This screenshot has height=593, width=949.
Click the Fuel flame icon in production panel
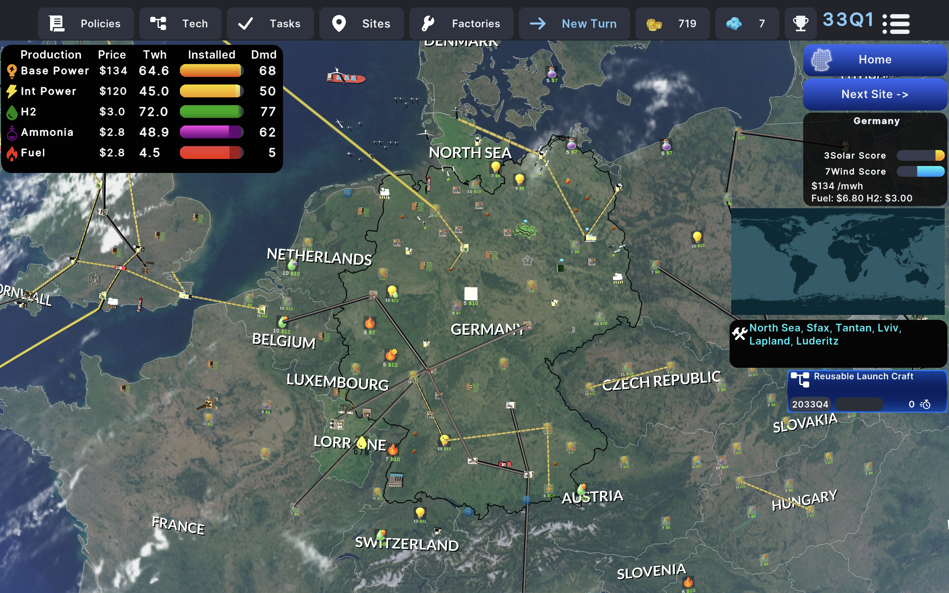12,153
